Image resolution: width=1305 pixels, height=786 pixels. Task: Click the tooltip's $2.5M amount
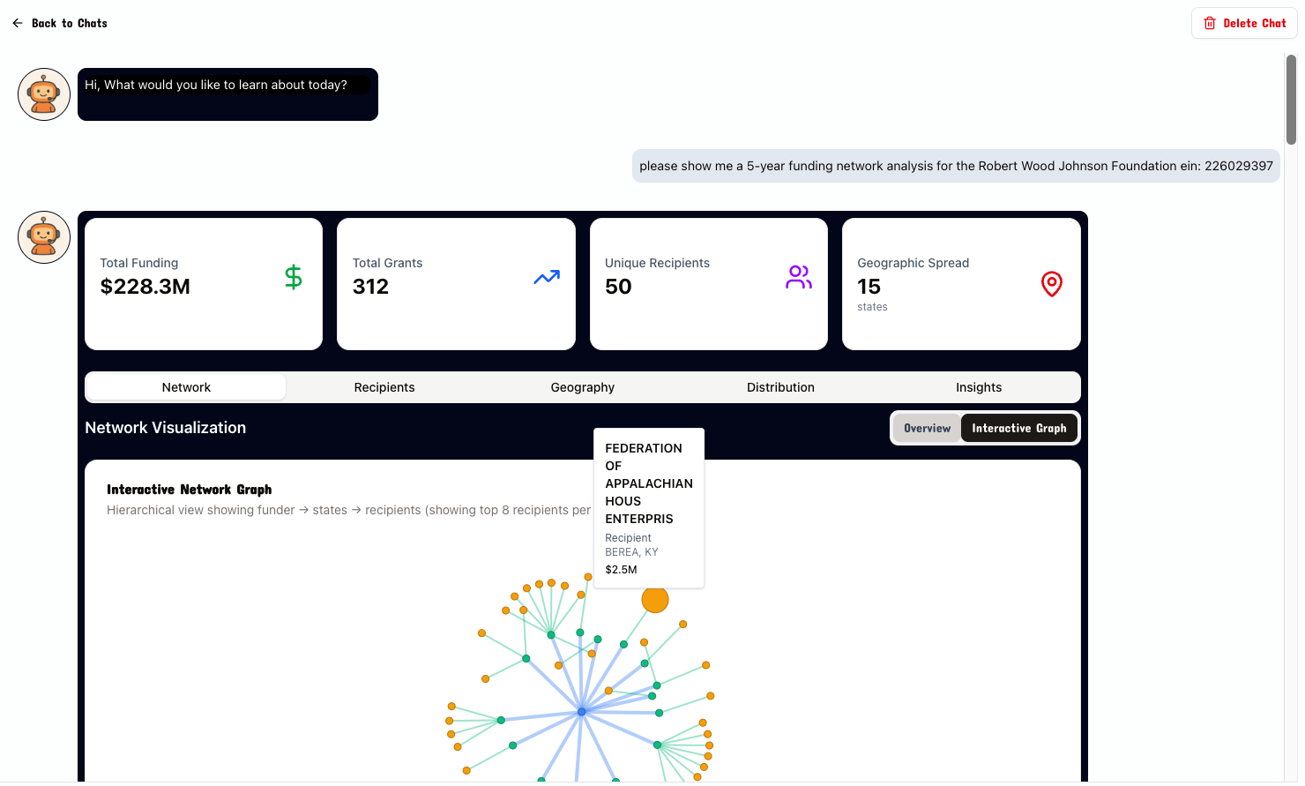pos(621,570)
